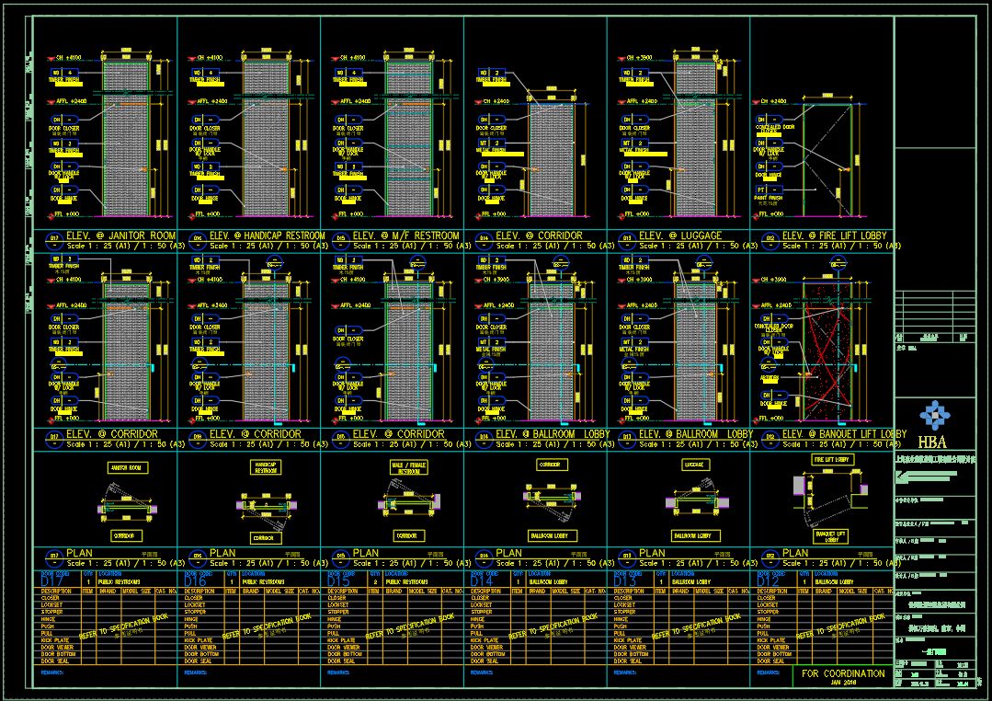
Task: Click the ELEV. @ LUGGAGE title
Action: pos(680,236)
